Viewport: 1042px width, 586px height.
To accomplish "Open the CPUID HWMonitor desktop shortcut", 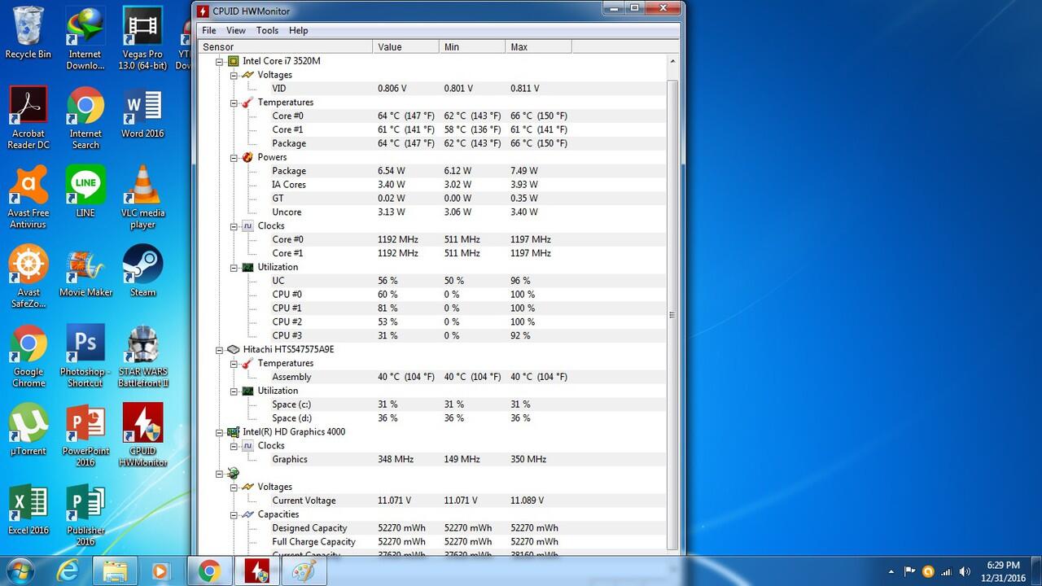I will click(x=142, y=435).
